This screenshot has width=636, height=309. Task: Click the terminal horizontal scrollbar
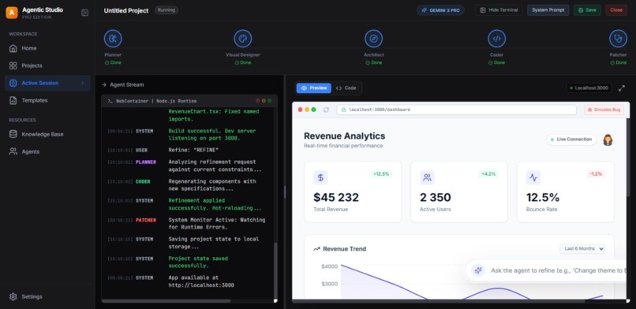coord(166,301)
